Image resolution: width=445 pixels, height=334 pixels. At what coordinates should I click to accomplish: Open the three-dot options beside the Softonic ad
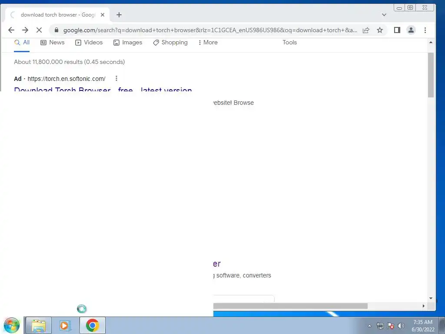coord(116,78)
